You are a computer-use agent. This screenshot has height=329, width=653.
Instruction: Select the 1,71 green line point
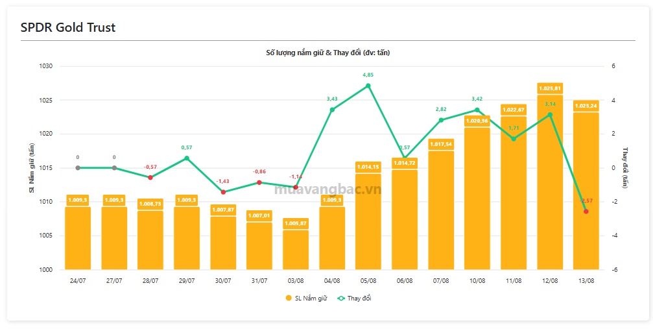click(x=514, y=139)
